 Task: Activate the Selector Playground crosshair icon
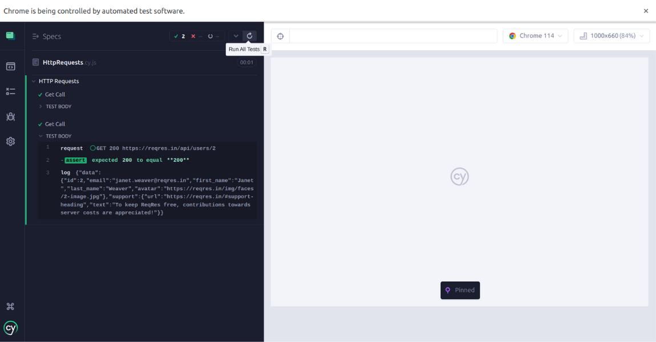(280, 35)
